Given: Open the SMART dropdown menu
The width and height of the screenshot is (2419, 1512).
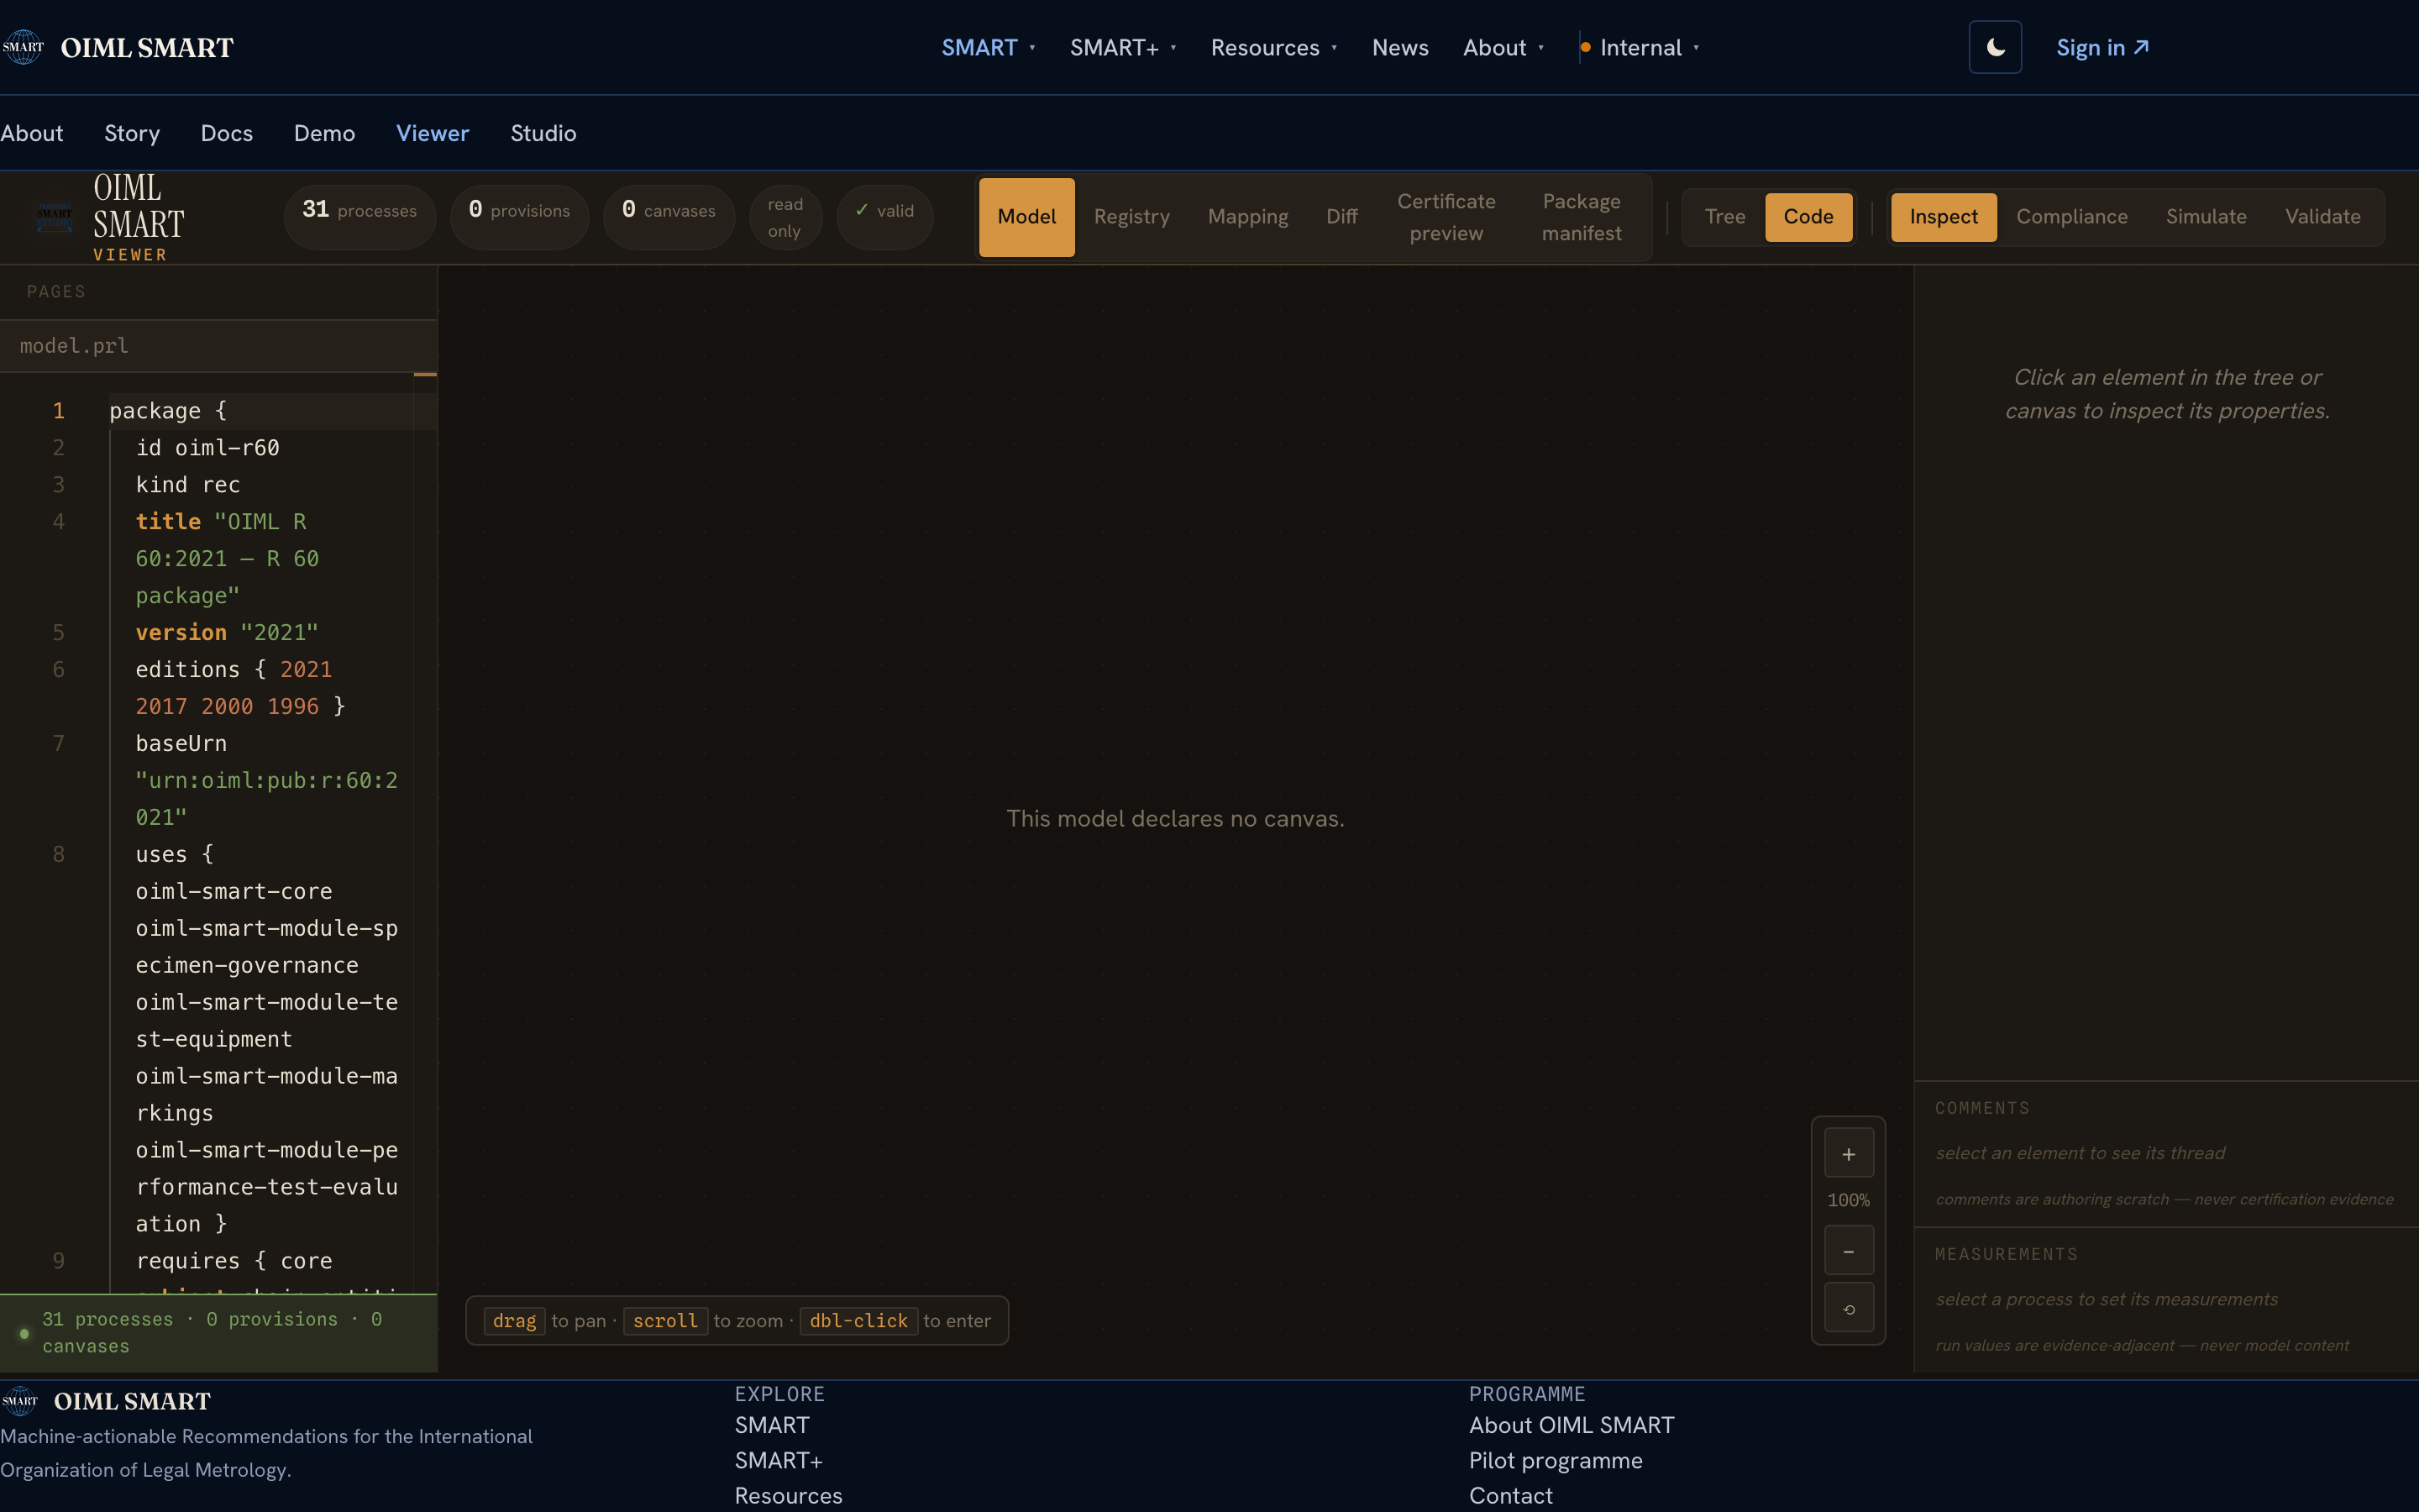Looking at the screenshot, I should tap(988, 47).
